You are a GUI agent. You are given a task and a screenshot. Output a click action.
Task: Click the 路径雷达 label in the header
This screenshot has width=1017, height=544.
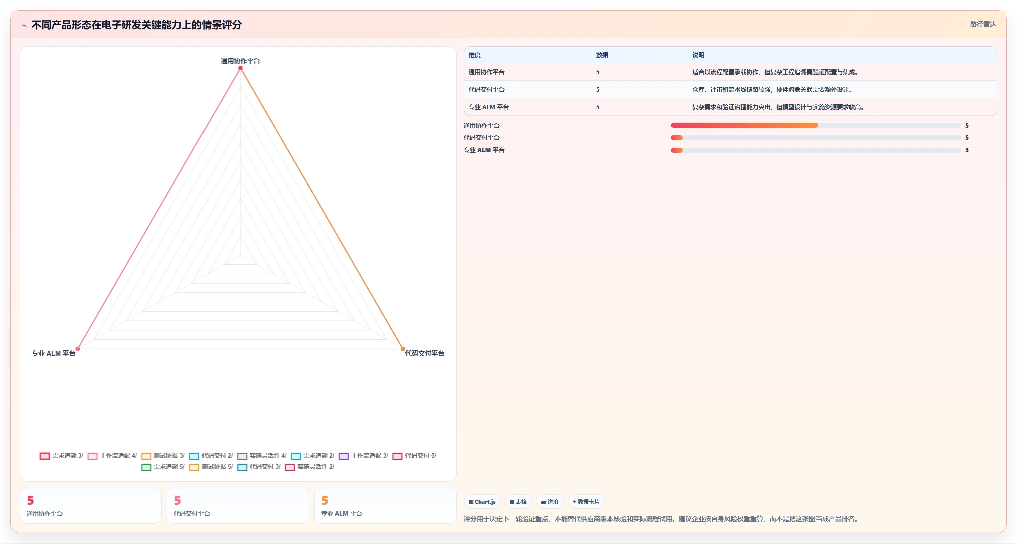[x=983, y=24]
